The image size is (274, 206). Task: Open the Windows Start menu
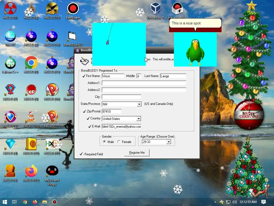tap(5, 202)
